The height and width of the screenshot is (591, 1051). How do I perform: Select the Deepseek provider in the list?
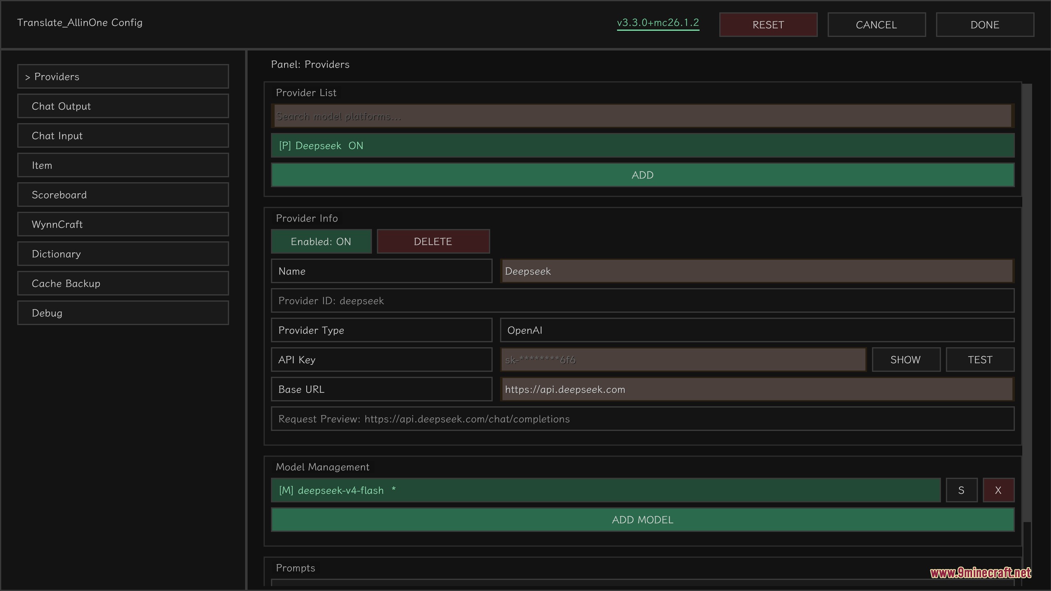pos(643,145)
